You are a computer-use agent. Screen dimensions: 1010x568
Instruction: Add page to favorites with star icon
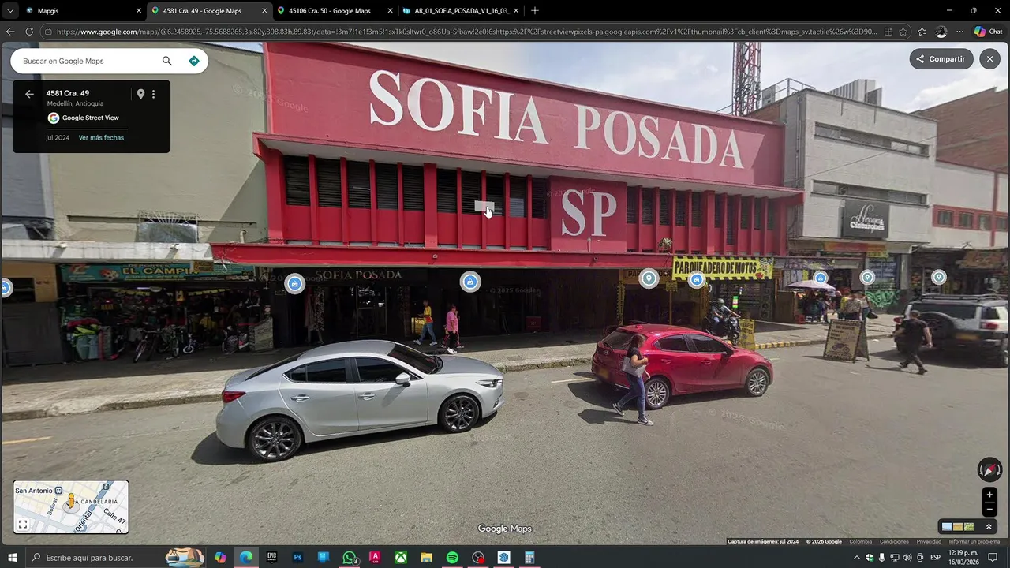tap(903, 32)
